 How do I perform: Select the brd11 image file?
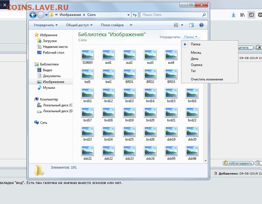87,95
